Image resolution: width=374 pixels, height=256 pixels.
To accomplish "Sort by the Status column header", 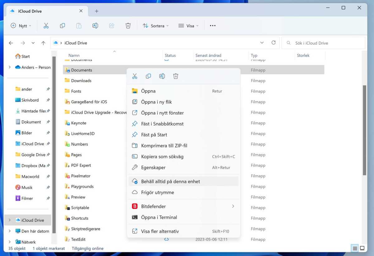I will point(170,56).
